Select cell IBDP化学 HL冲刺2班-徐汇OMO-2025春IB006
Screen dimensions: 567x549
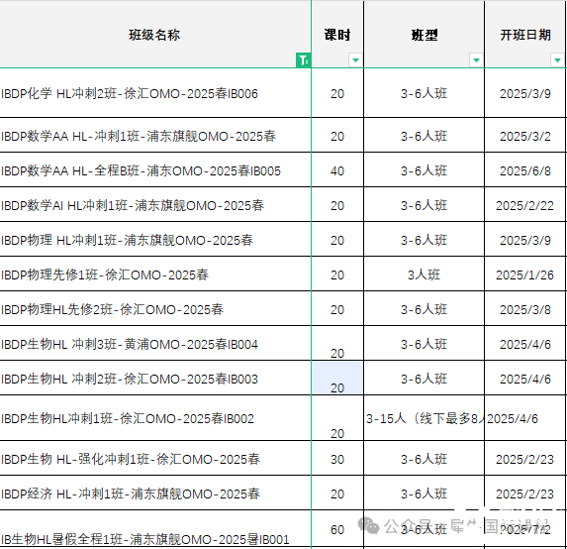[155, 93]
